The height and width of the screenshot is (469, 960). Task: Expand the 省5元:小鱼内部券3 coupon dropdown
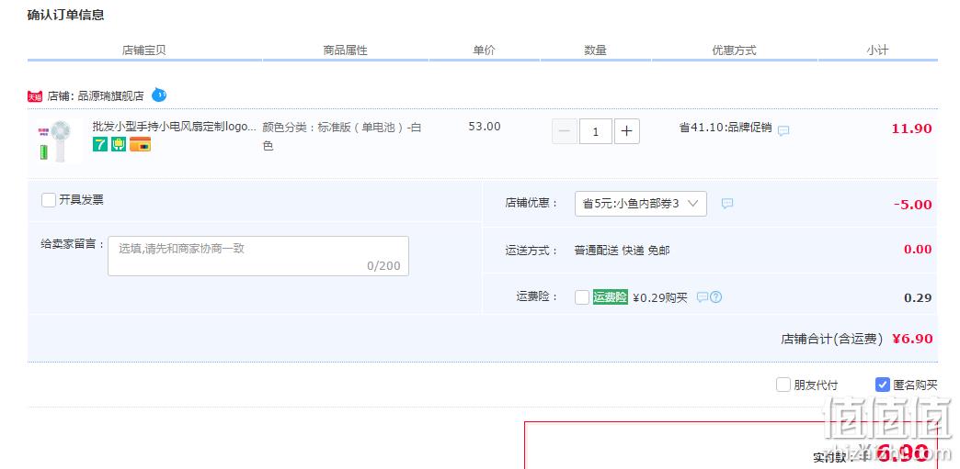[640, 204]
